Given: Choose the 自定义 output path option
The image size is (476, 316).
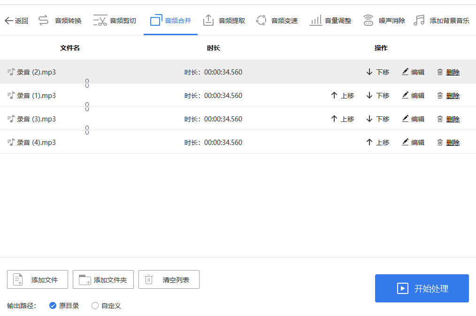Looking at the screenshot, I should click(95, 306).
